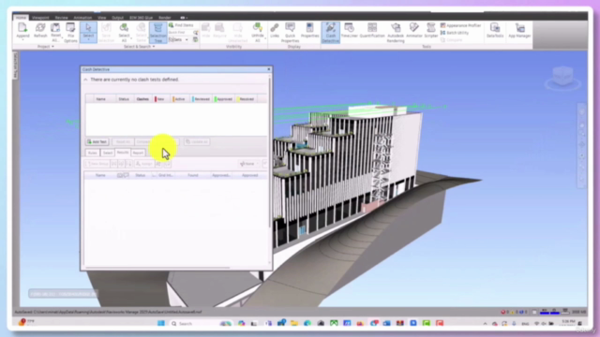Image resolution: width=600 pixels, height=337 pixels.
Task: Open the DataTools icon
Action: (495, 30)
